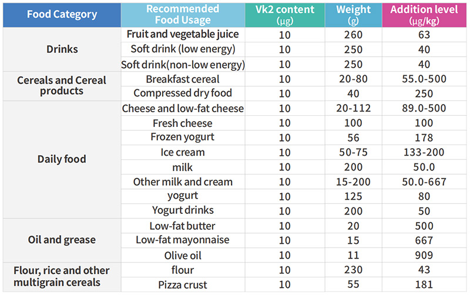Click the Fruit and vegetable juice row
The width and height of the screenshot is (470, 295).
(x=182, y=35)
